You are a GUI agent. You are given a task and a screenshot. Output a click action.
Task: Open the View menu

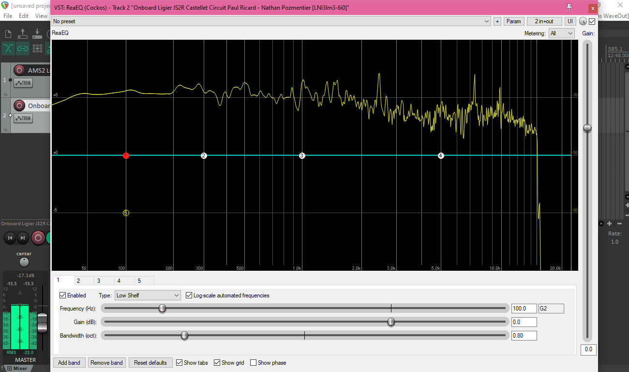(41, 16)
